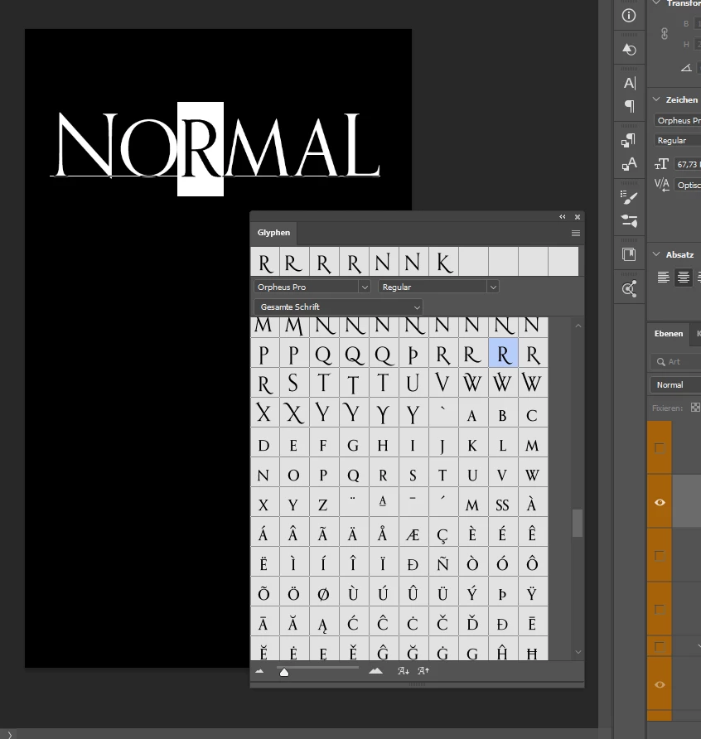
Task: Enable centered text alignment in Absatz
Action: pyautogui.click(x=684, y=277)
